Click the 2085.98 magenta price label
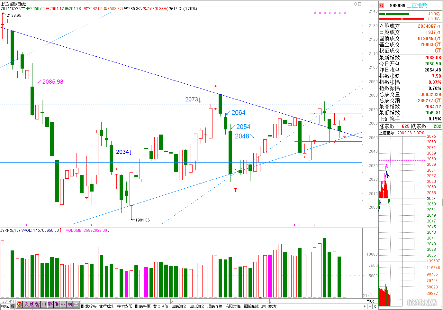443x310 pixels. (x=53, y=82)
